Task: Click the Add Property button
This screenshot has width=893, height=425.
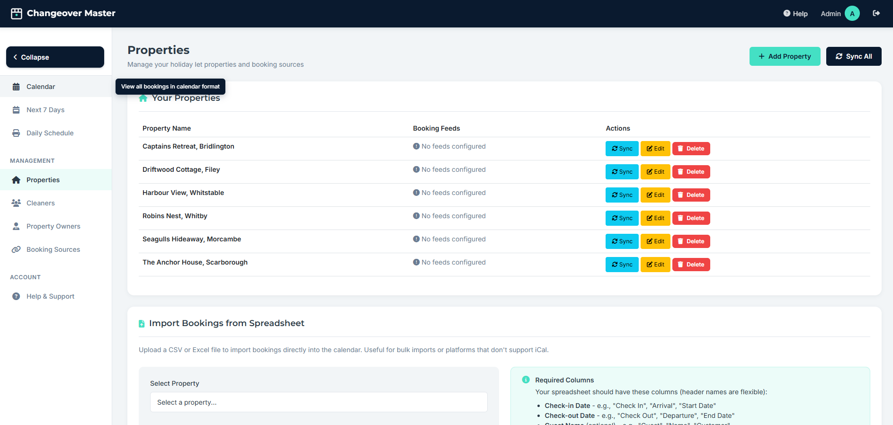Action: point(785,56)
